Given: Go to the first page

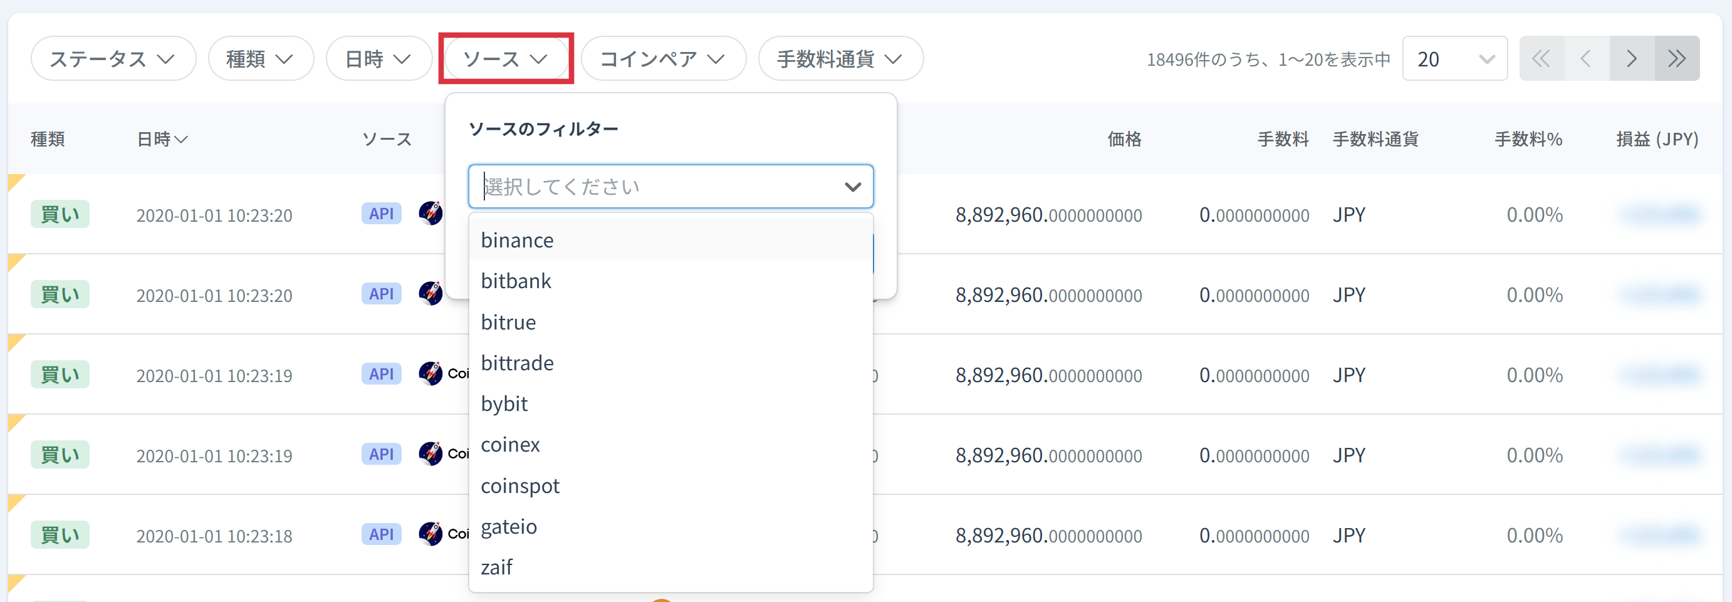Looking at the screenshot, I should 1542,59.
